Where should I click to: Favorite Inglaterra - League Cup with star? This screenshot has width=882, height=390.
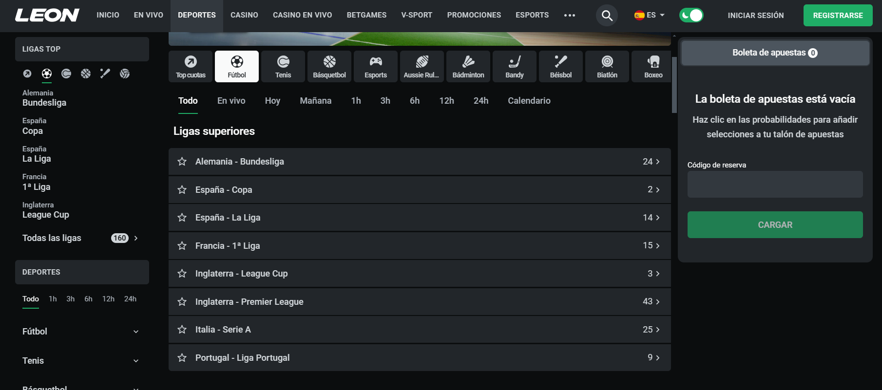coord(182,274)
